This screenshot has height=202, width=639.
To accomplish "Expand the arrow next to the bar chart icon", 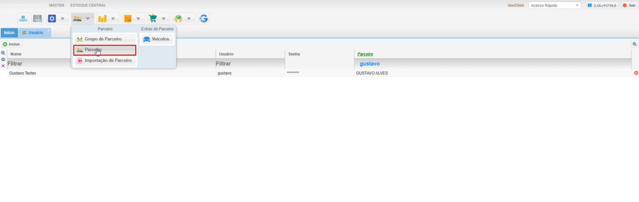I will (x=113, y=19).
